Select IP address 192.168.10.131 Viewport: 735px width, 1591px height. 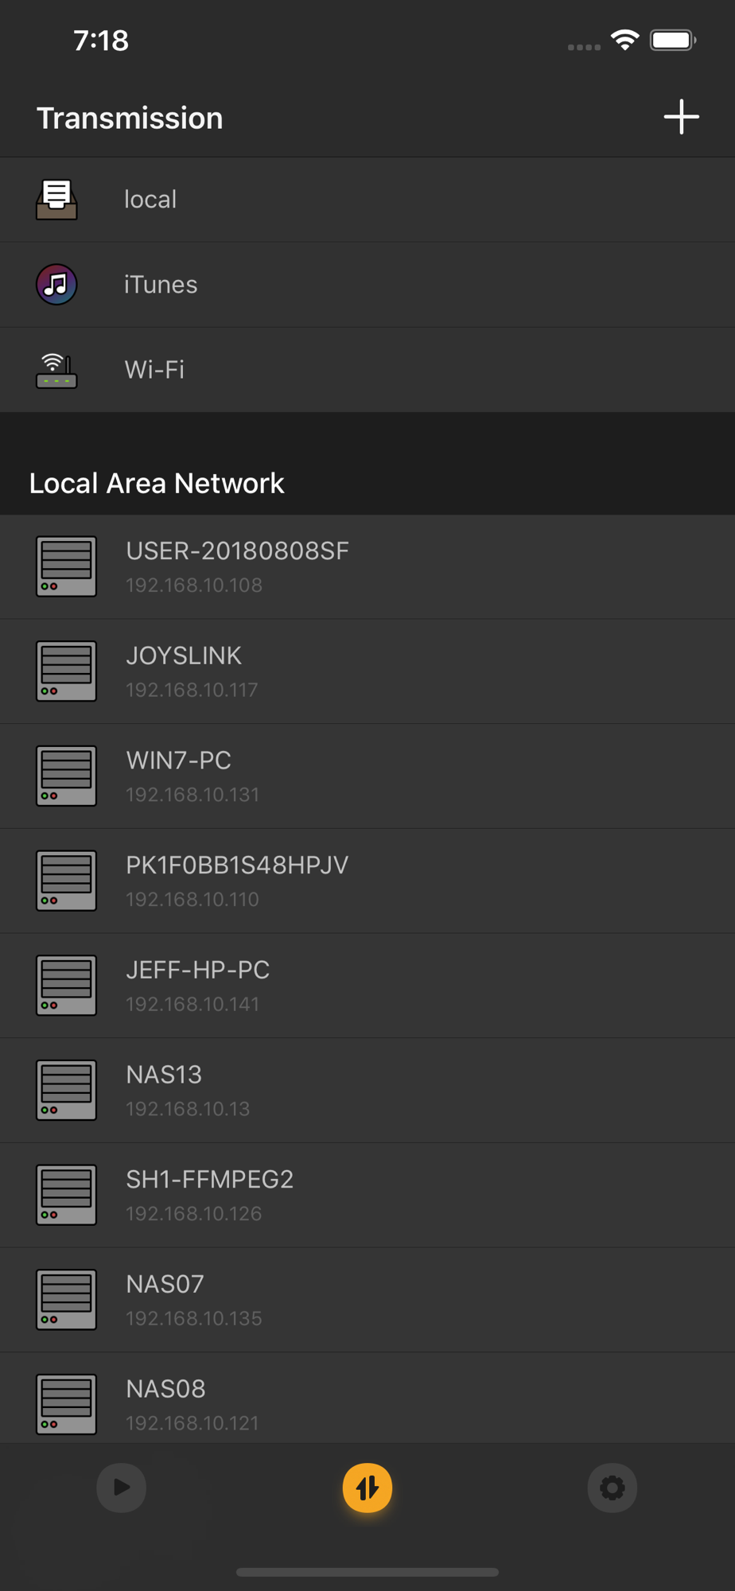[x=192, y=795]
